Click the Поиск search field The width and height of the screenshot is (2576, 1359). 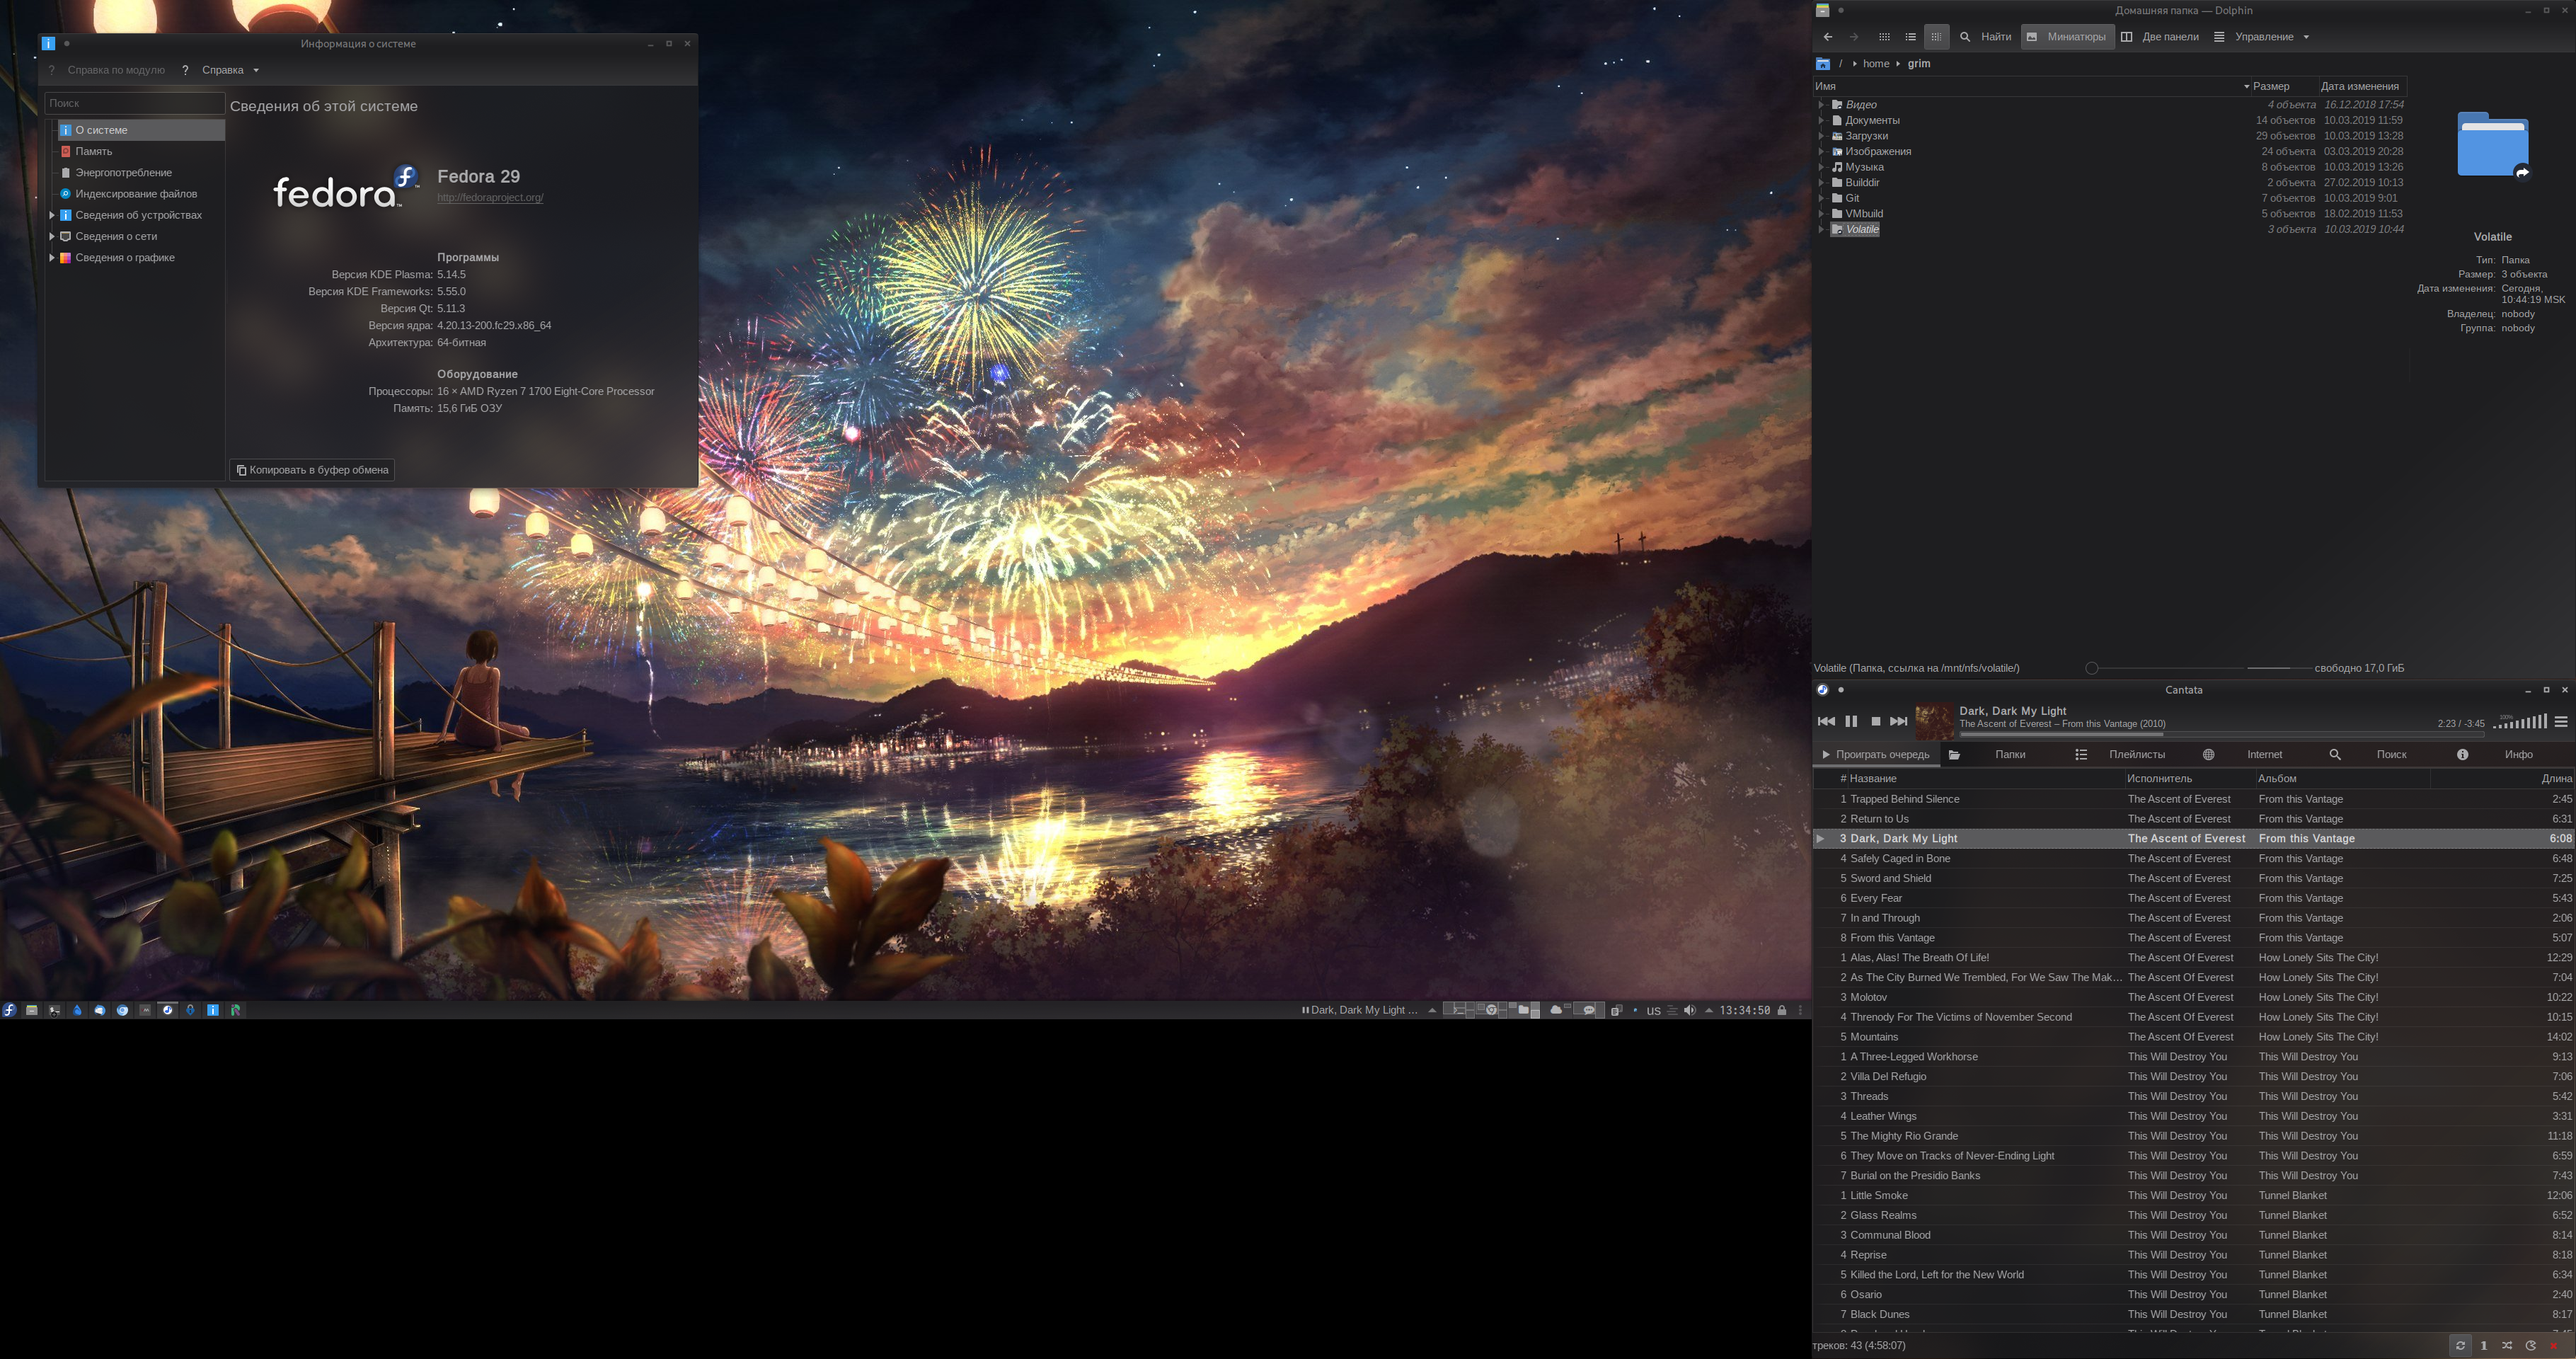[134, 103]
